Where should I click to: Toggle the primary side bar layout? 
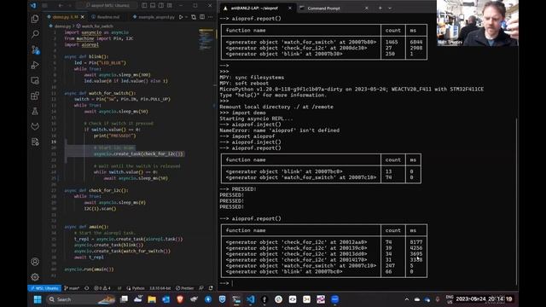pyautogui.click(x=144, y=6)
